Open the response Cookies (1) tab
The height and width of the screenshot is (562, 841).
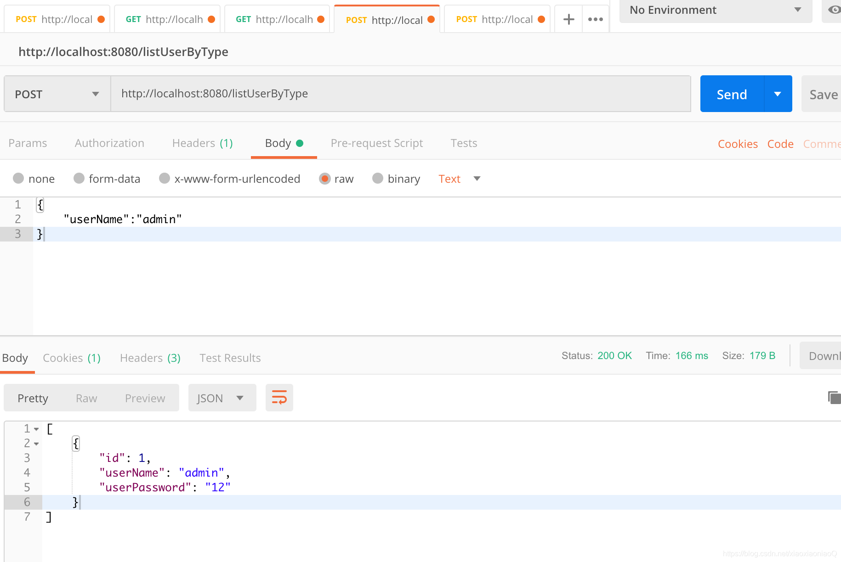pyautogui.click(x=72, y=358)
